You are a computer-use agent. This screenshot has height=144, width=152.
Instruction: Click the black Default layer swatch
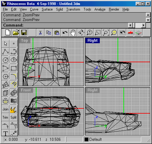86,139
